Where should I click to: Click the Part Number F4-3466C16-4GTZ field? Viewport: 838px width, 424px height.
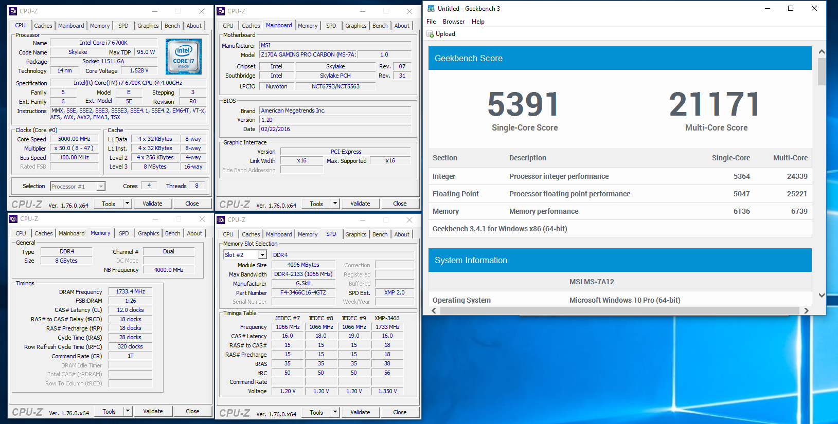[x=303, y=292]
